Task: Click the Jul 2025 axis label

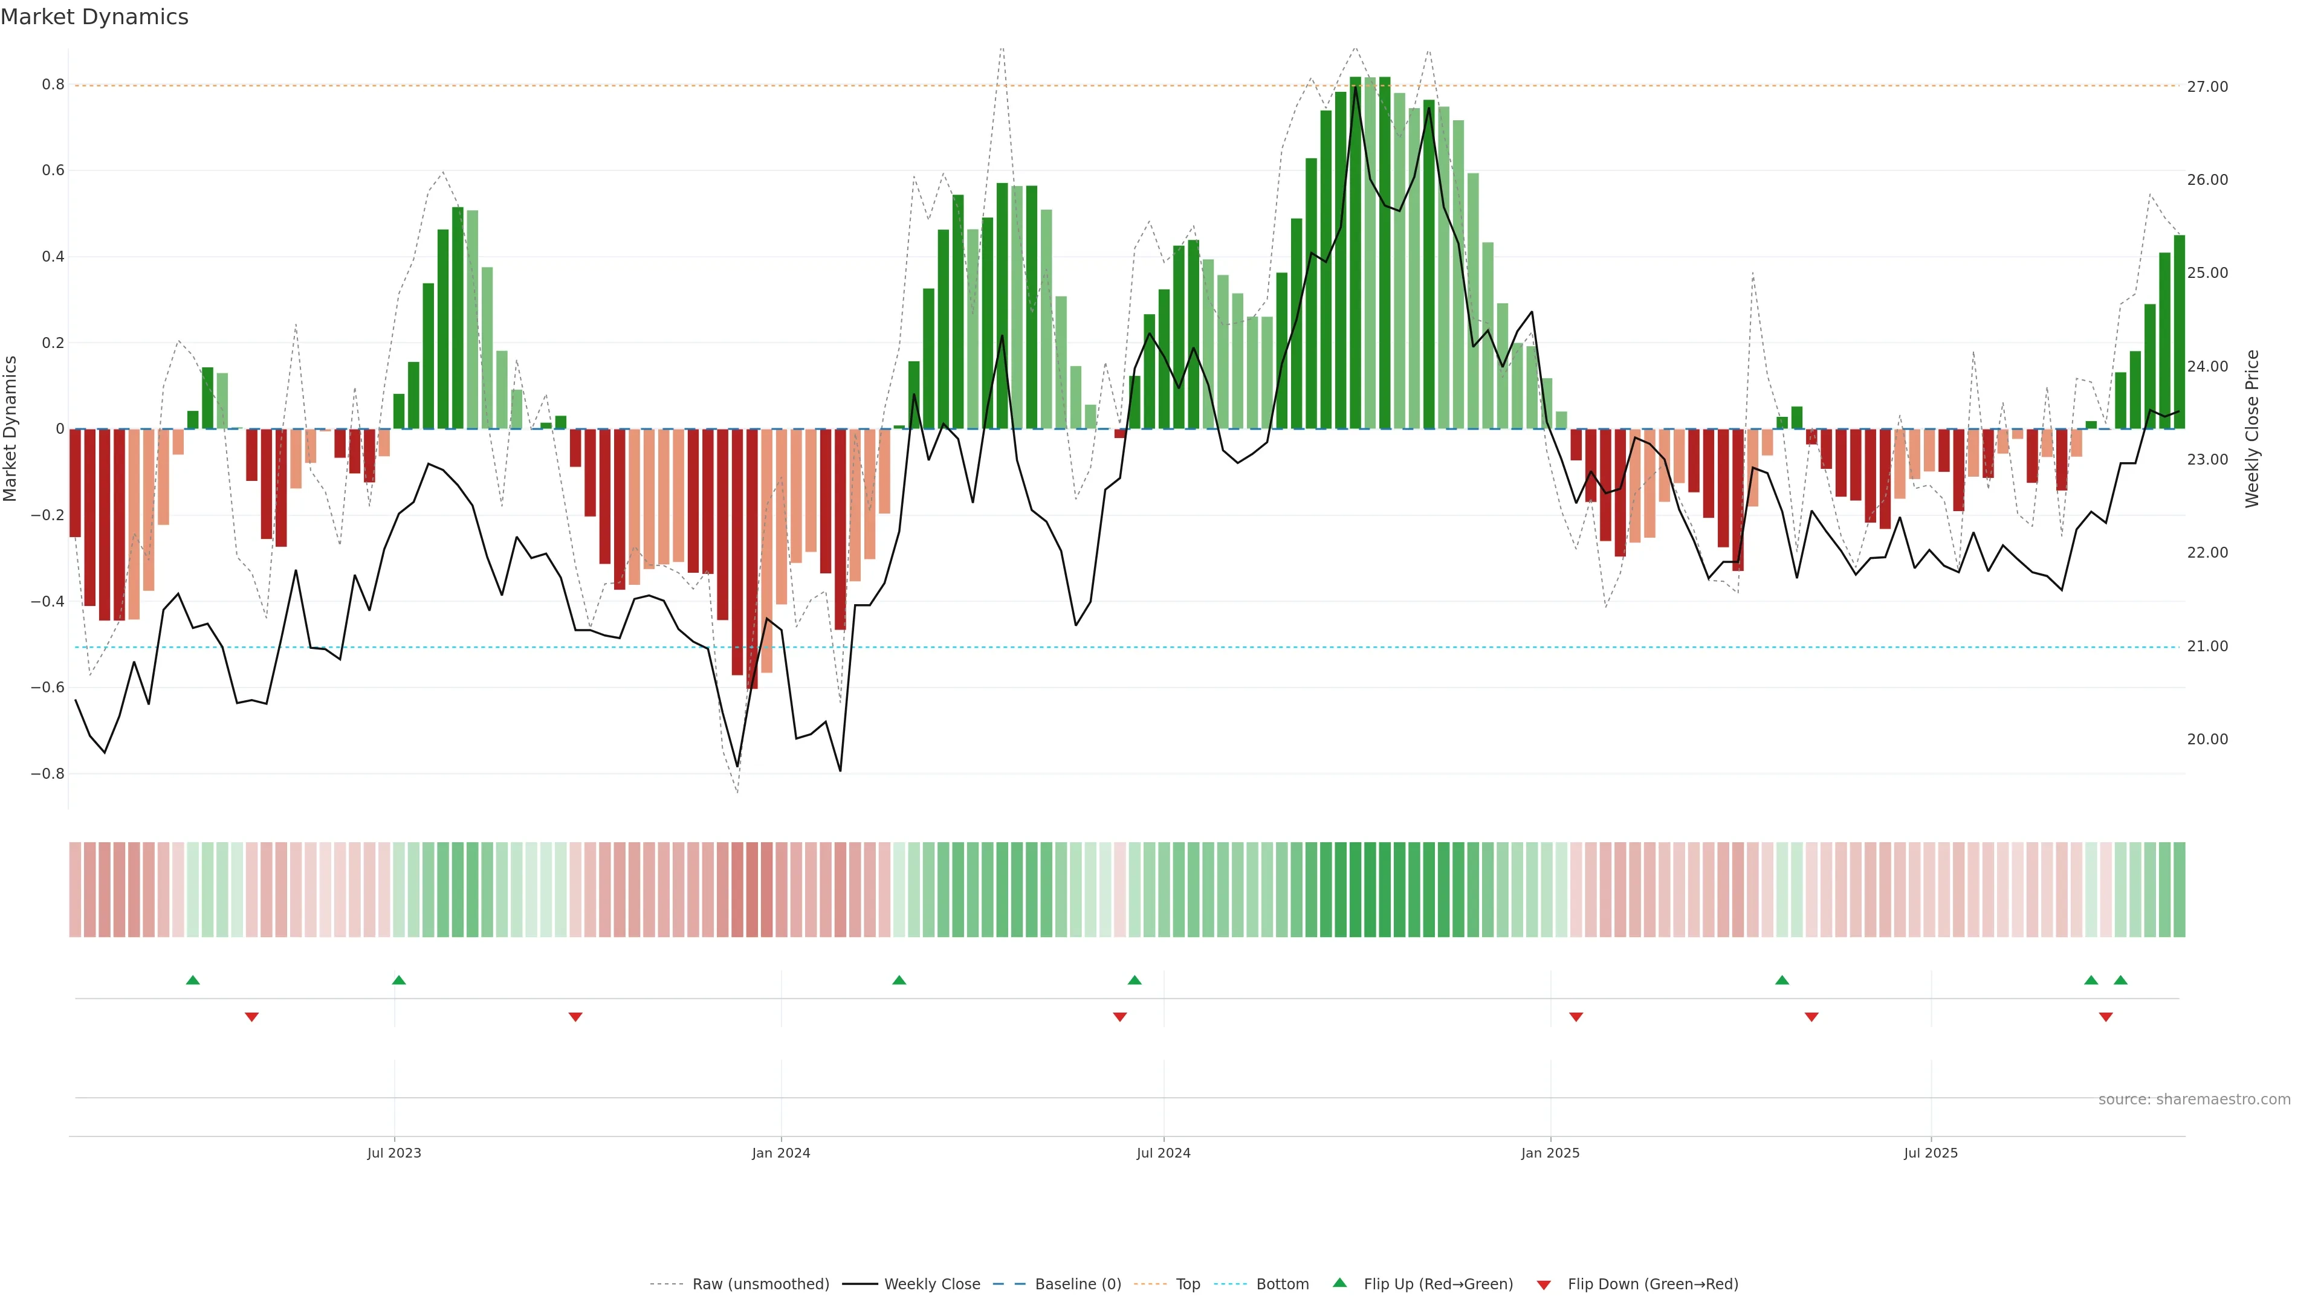Action: click(x=1930, y=1153)
